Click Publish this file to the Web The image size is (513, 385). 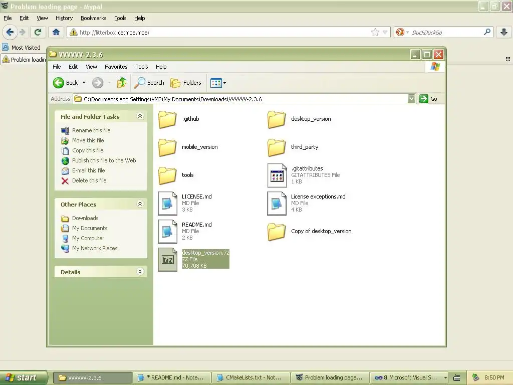click(99, 160)
